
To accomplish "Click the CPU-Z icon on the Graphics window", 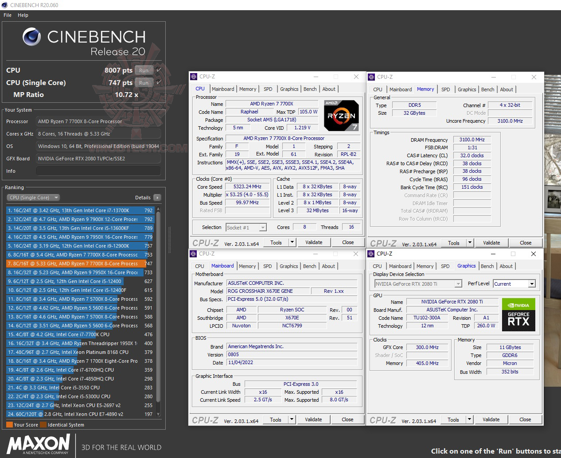I will pos(370,254).
